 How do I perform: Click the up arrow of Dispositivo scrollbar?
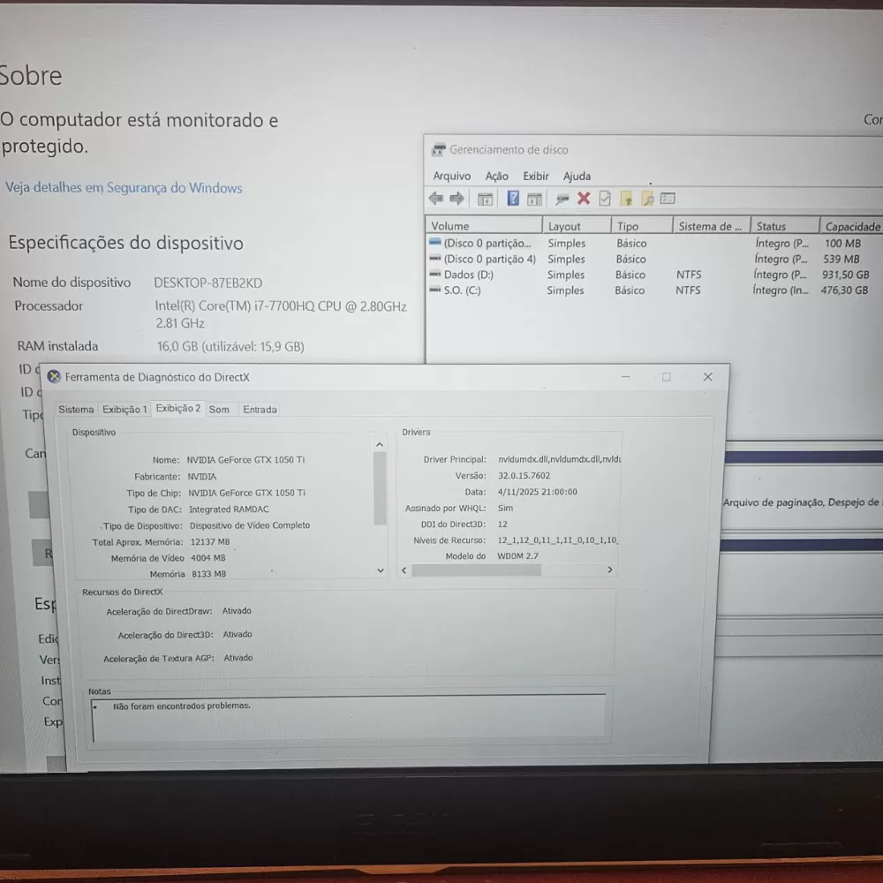[380, 444]
